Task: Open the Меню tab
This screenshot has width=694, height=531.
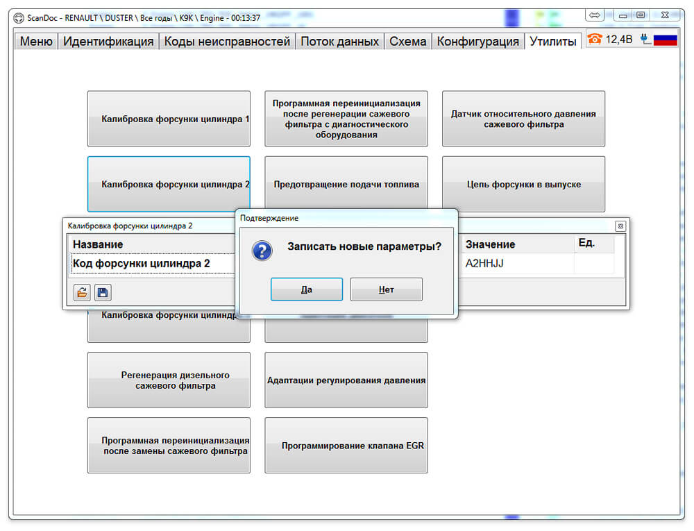Action: click(36, 42)
